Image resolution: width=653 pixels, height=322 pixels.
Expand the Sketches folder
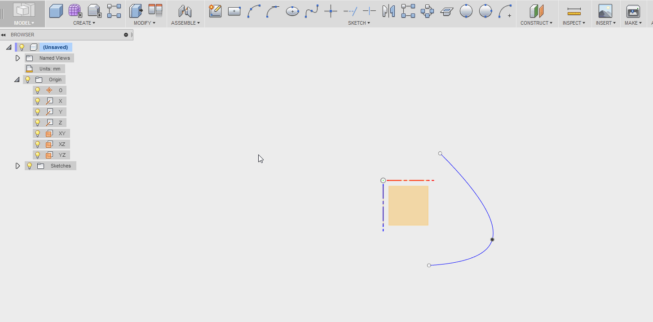18,165
